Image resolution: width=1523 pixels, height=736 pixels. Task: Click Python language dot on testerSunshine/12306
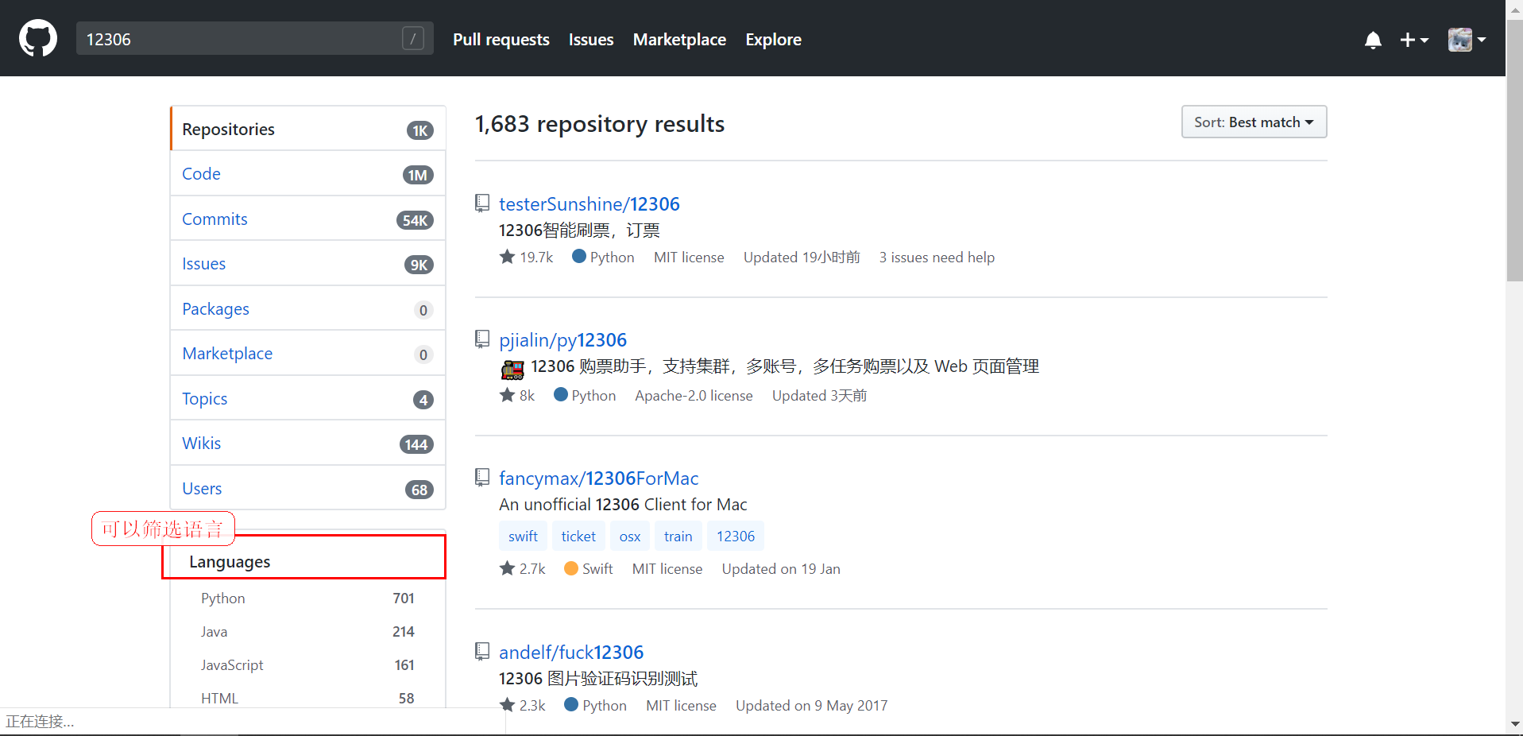(x=579, y=256)
